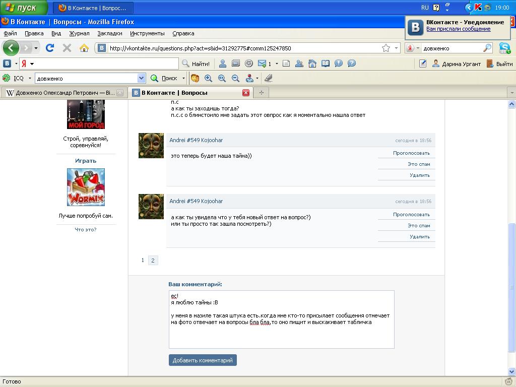The image size is (516, 387).
Task: Go to the Home page icon
Action: point(84,48)
